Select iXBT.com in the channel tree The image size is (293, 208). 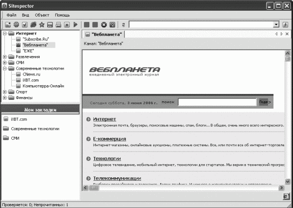(x=31, y=80)
